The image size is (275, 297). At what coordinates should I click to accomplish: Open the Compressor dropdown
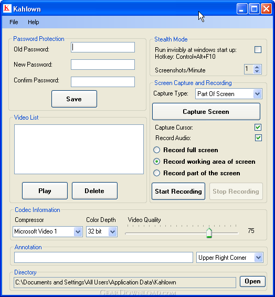[x=78, y=231]
